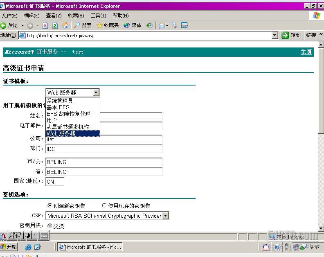Viewport: 324px width, 257px height.
Task: Go to the Home page icon
Action: coord(65,25)
